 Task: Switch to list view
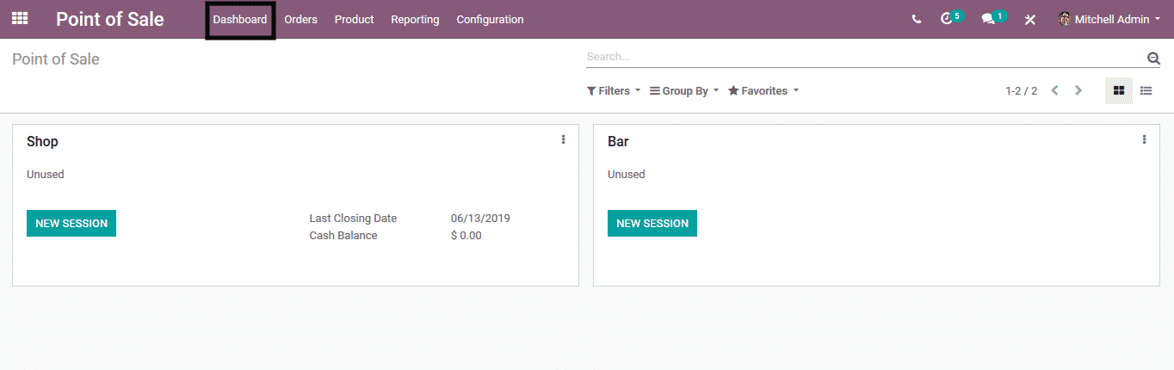[1146, 90]
